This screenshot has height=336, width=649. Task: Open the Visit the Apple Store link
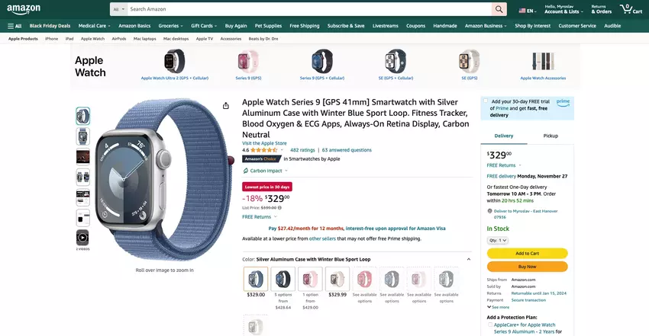click(x=264, y=143)
